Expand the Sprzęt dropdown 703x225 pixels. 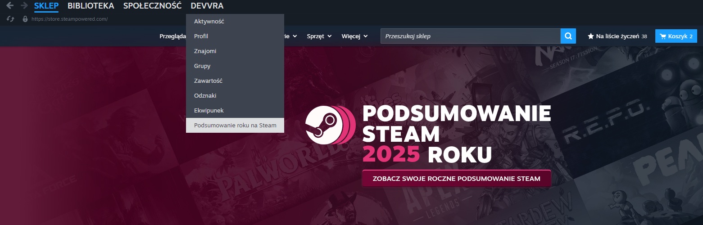[x=319, y=36]
